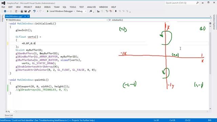Open the BUILD menu
This screenshot has width=217, height=122.
[38, 7]
